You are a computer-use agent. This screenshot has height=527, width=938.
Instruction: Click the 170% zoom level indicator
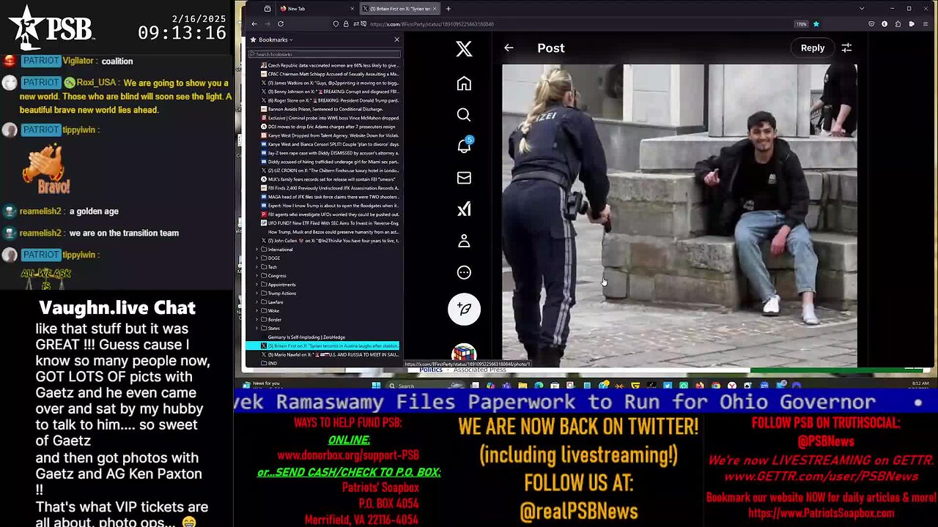click(x=802, y=23)
